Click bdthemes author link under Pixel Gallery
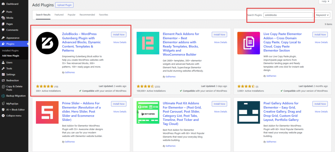The image size is (335, 152). (x=271, y=142)
